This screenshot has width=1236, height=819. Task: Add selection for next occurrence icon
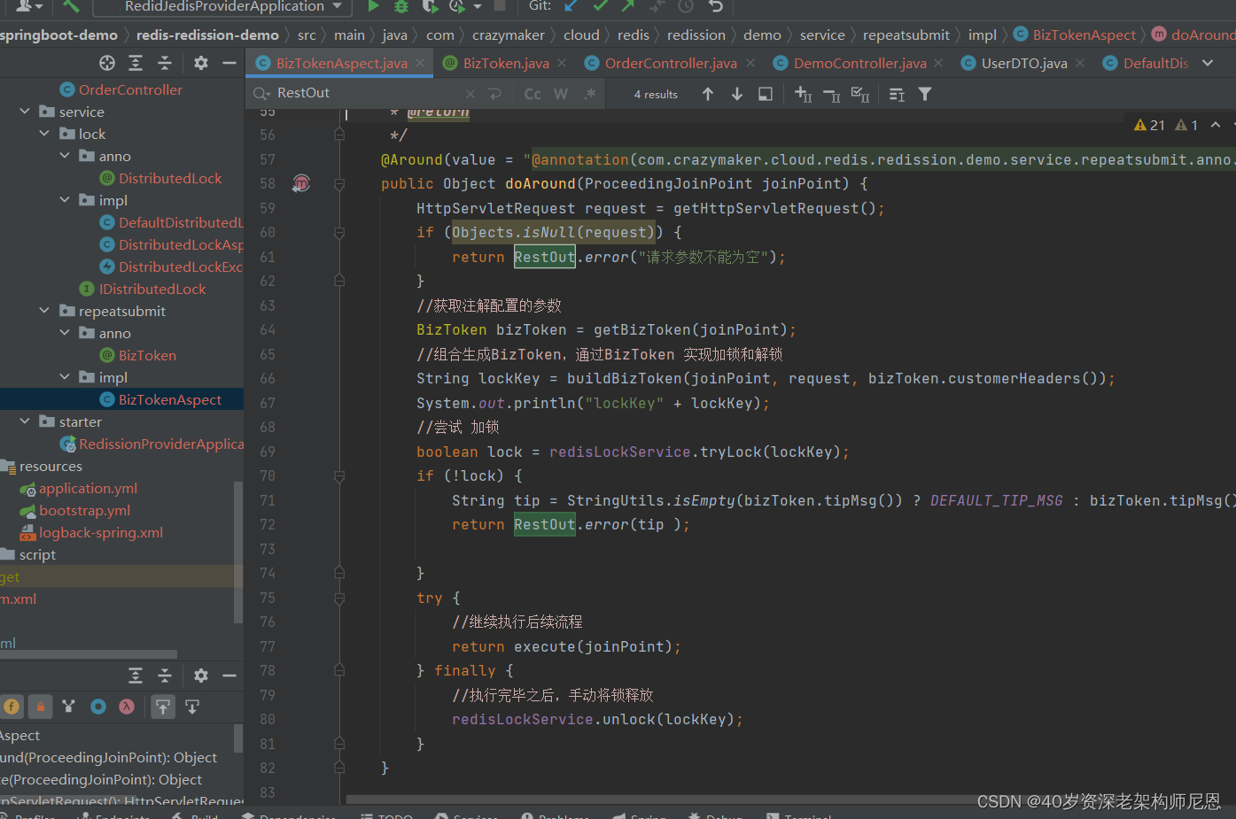coord(803,94)
